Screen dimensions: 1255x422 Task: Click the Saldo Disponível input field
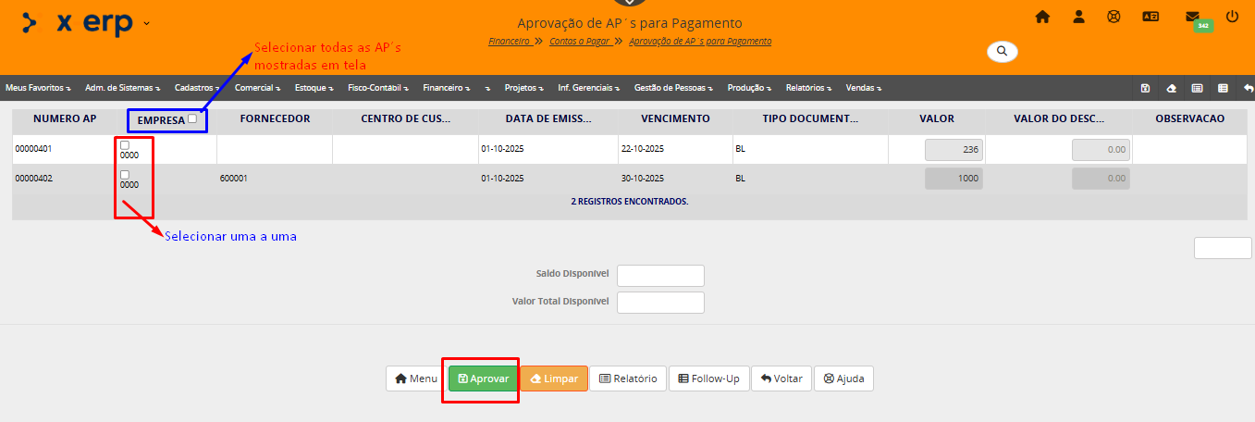click(x=660, y=275)
